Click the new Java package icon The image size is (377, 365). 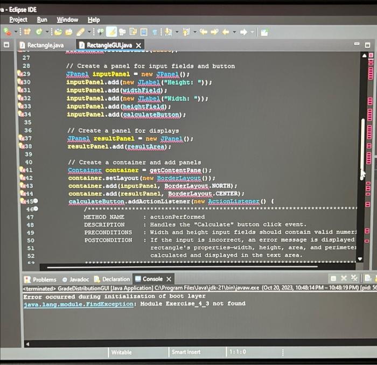[x=27, y=31]
